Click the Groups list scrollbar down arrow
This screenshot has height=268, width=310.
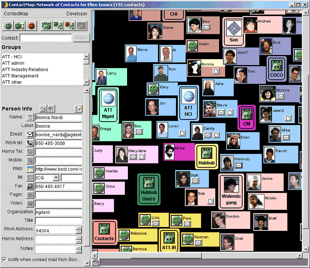[x=86, y=82]
